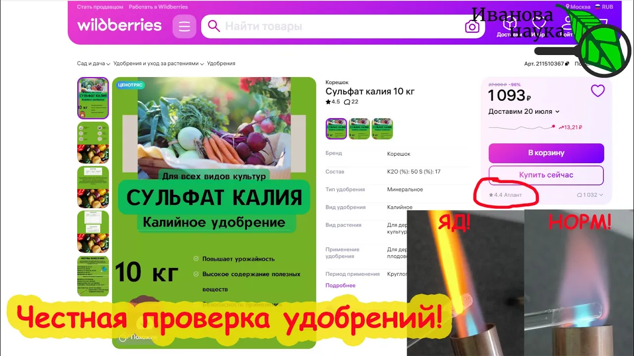Screen dimensions: 634x356
Task: Focus the Найти товары search field
Action: (x=342, y=26)
